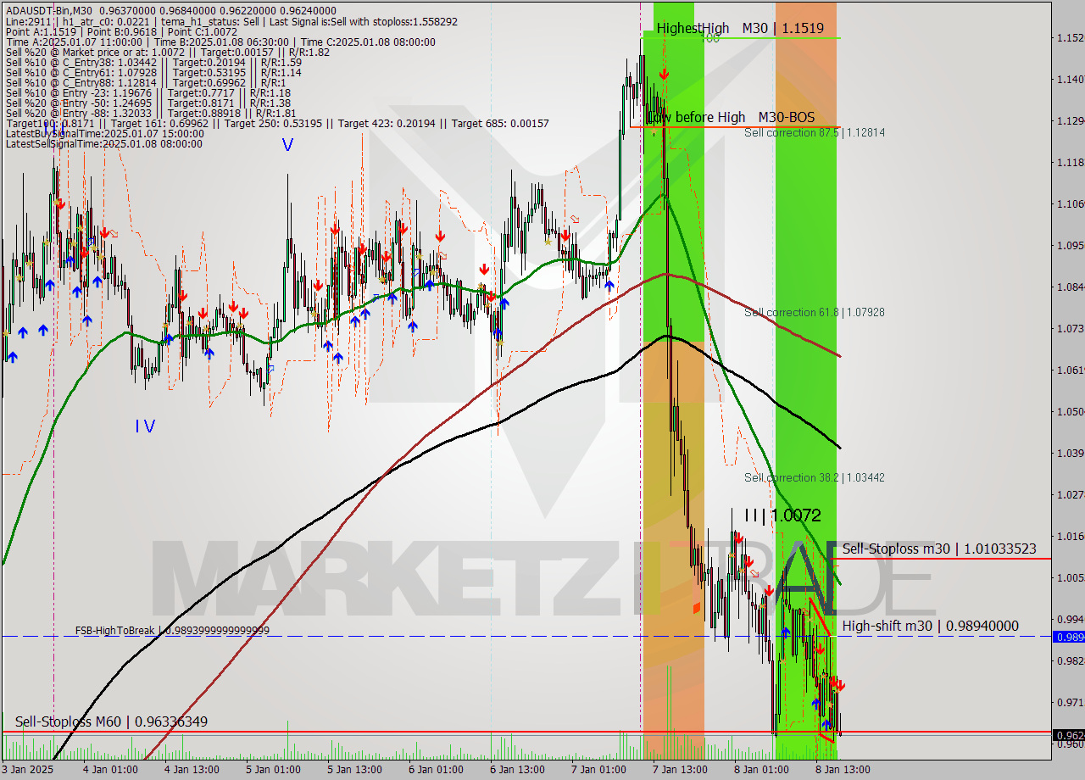Click the 1.152 price scale value
The height and width of the screenshot is (780, 1085).
pos(1070,38)
